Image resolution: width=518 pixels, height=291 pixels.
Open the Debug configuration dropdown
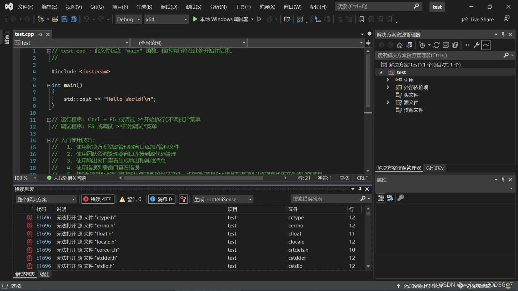tap(128, 19)
